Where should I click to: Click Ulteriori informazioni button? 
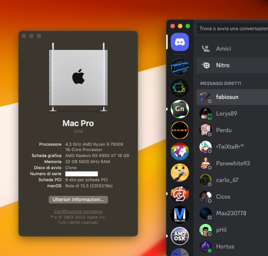(78, 200)
